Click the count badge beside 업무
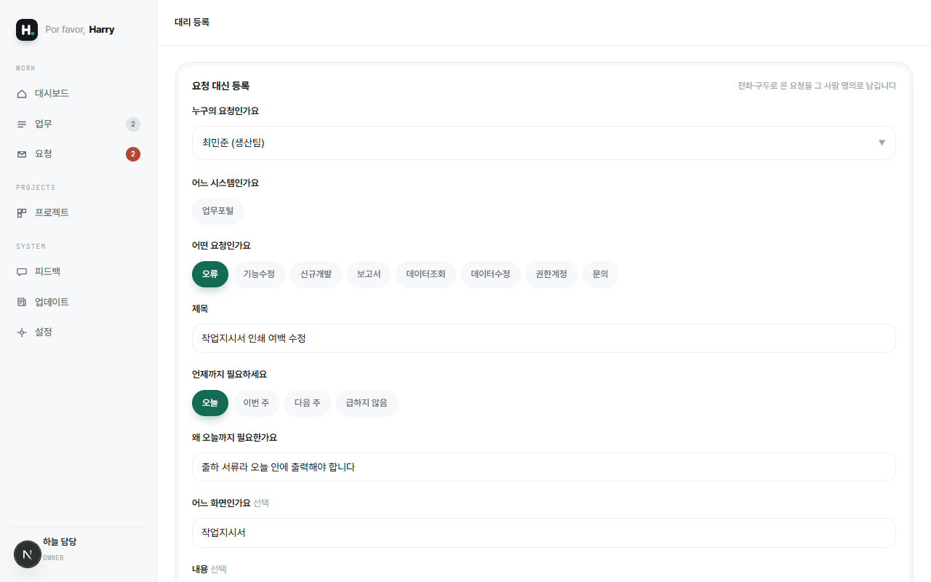931x582 pixels. pos(132,124)
